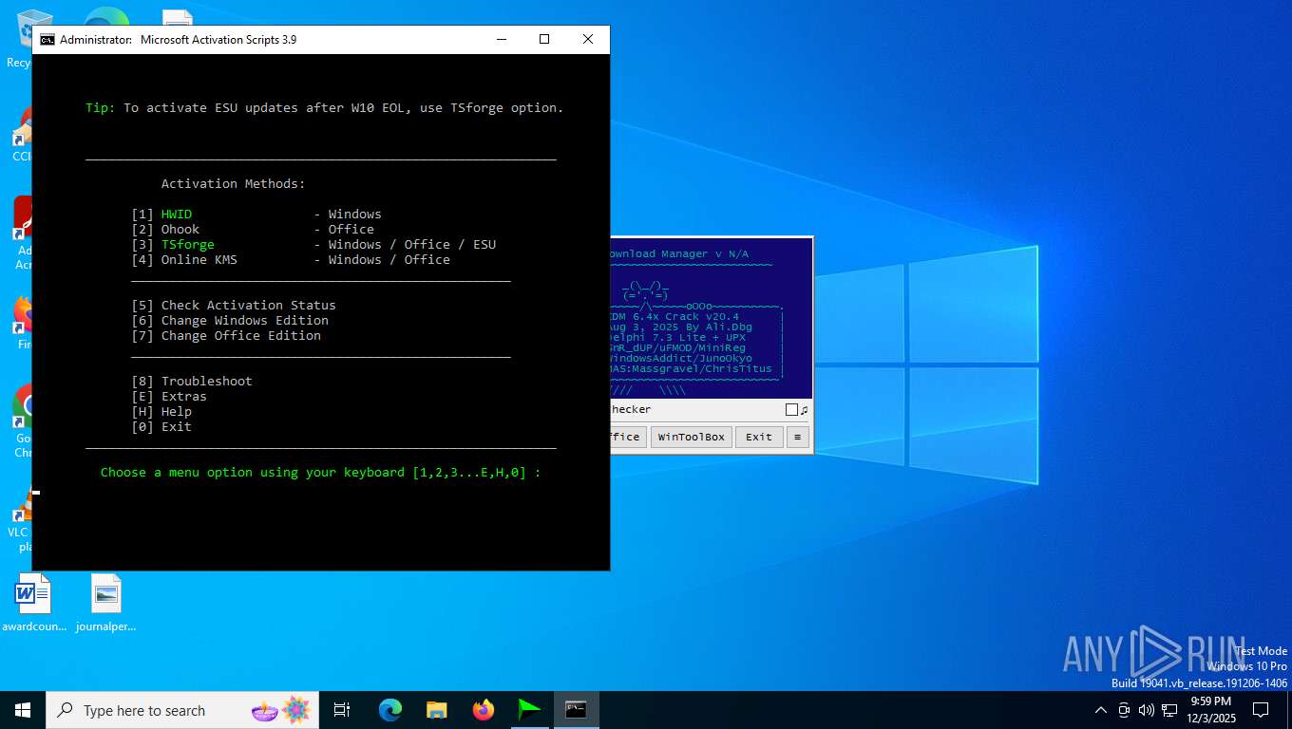The image size is (1292, 729).
Task: Click the HWID activation option line
Action: [256, 215]
